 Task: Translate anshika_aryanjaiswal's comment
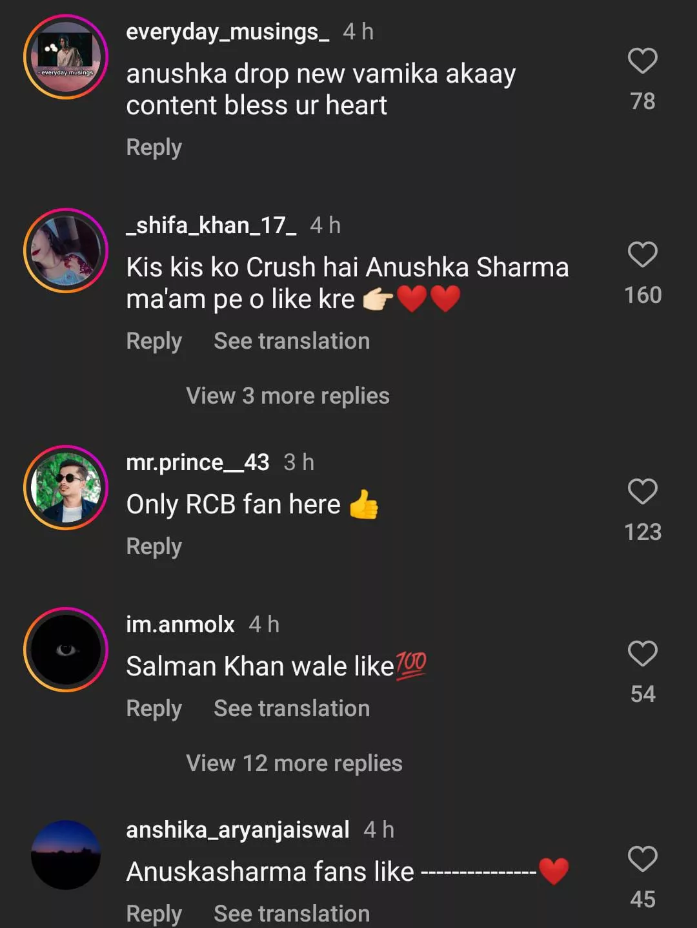point(292,914)
